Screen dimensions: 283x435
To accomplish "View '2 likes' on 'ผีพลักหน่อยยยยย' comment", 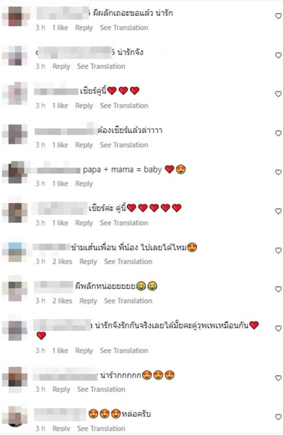I will 62,301.
